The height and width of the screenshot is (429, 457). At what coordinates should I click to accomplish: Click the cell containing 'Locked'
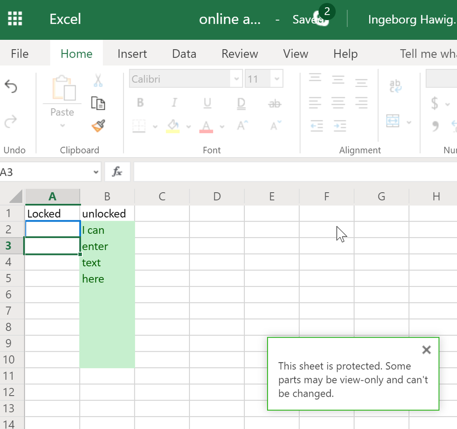(52, 213)
